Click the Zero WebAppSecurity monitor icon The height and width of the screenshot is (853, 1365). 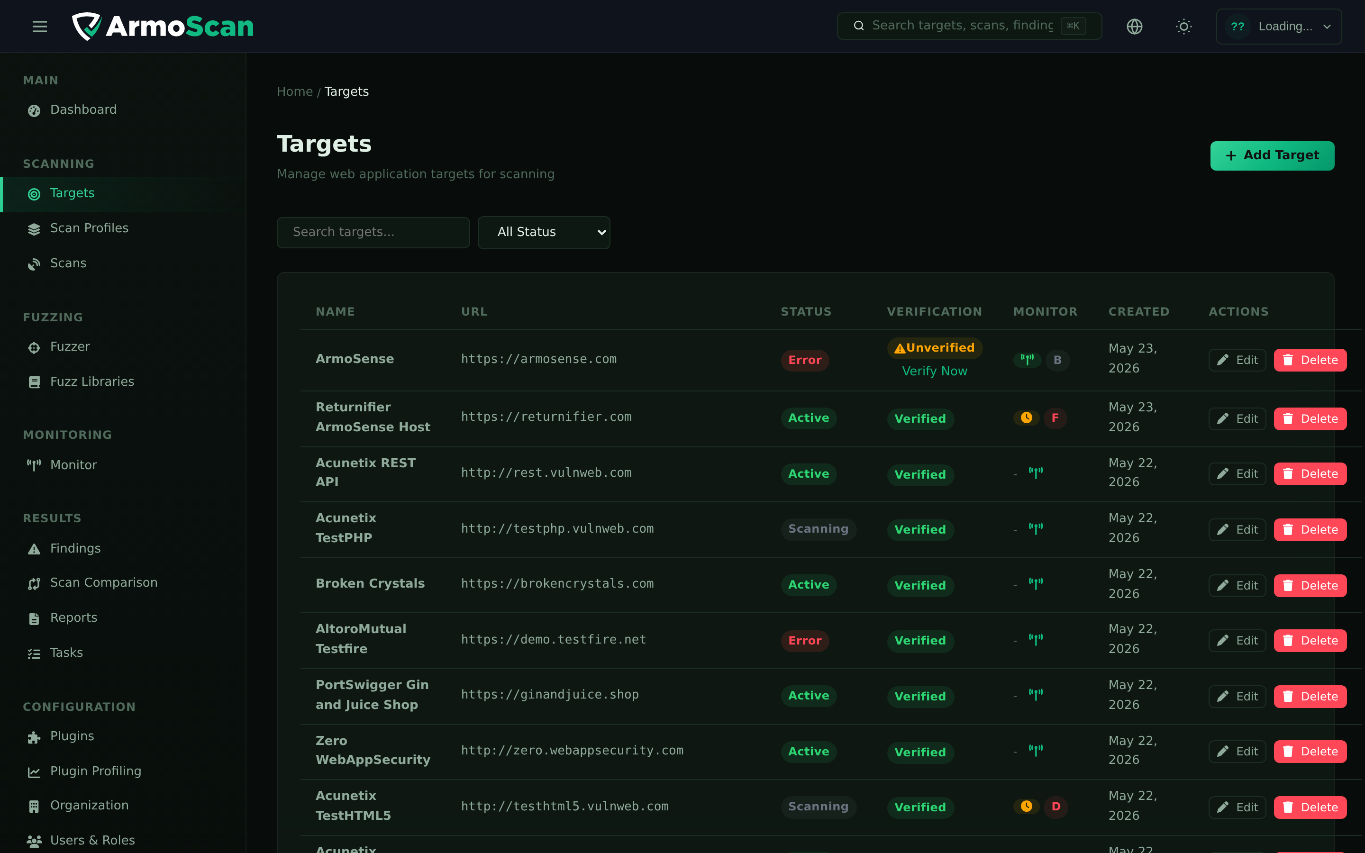[1036, 750]
